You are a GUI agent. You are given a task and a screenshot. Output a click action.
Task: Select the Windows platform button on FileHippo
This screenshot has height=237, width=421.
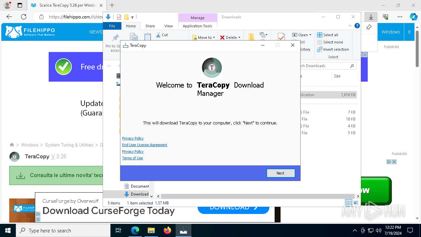390,32
